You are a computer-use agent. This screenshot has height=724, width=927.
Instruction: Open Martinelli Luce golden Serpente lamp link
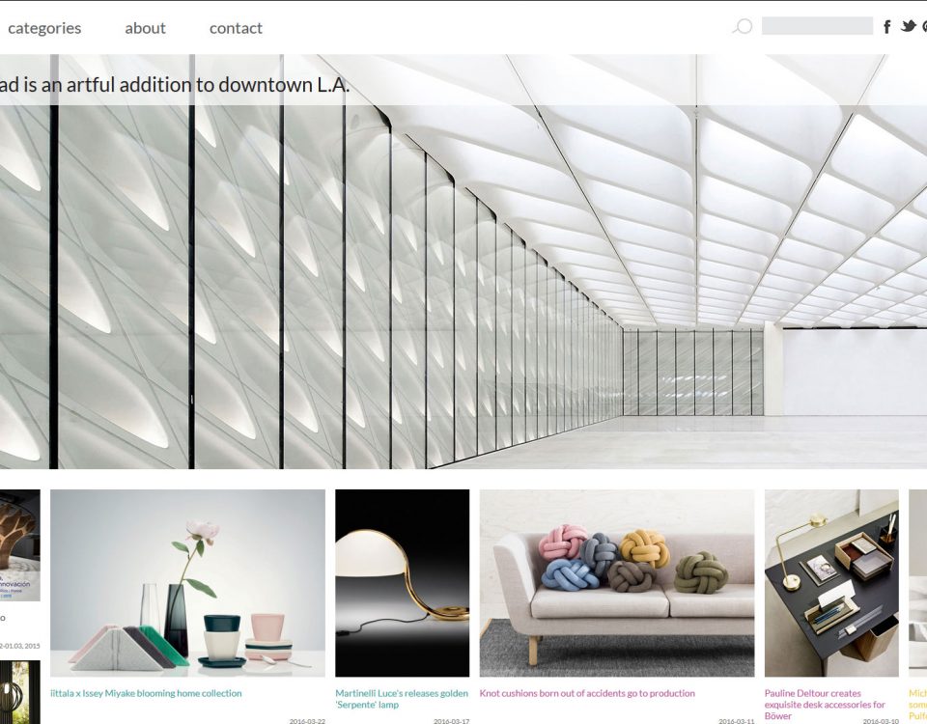(x=402, y=699)
